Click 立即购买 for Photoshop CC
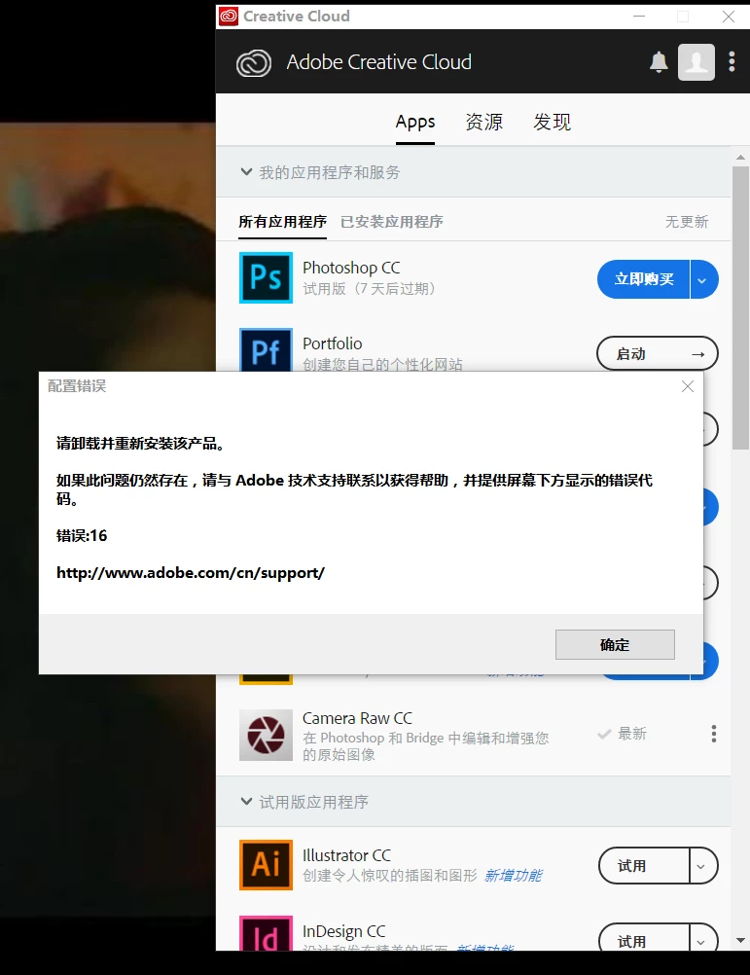The width and height of the screenshot is (750, 975). 644,279
